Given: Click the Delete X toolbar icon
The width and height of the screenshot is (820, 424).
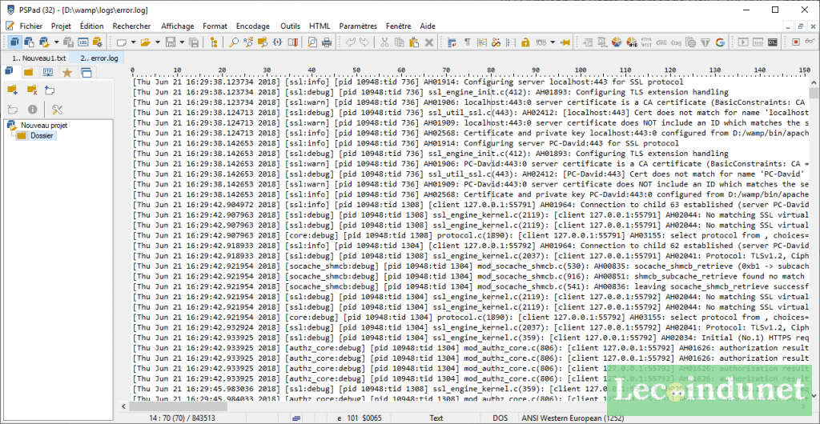Looking at the screenshot, I should pos(429,42).
